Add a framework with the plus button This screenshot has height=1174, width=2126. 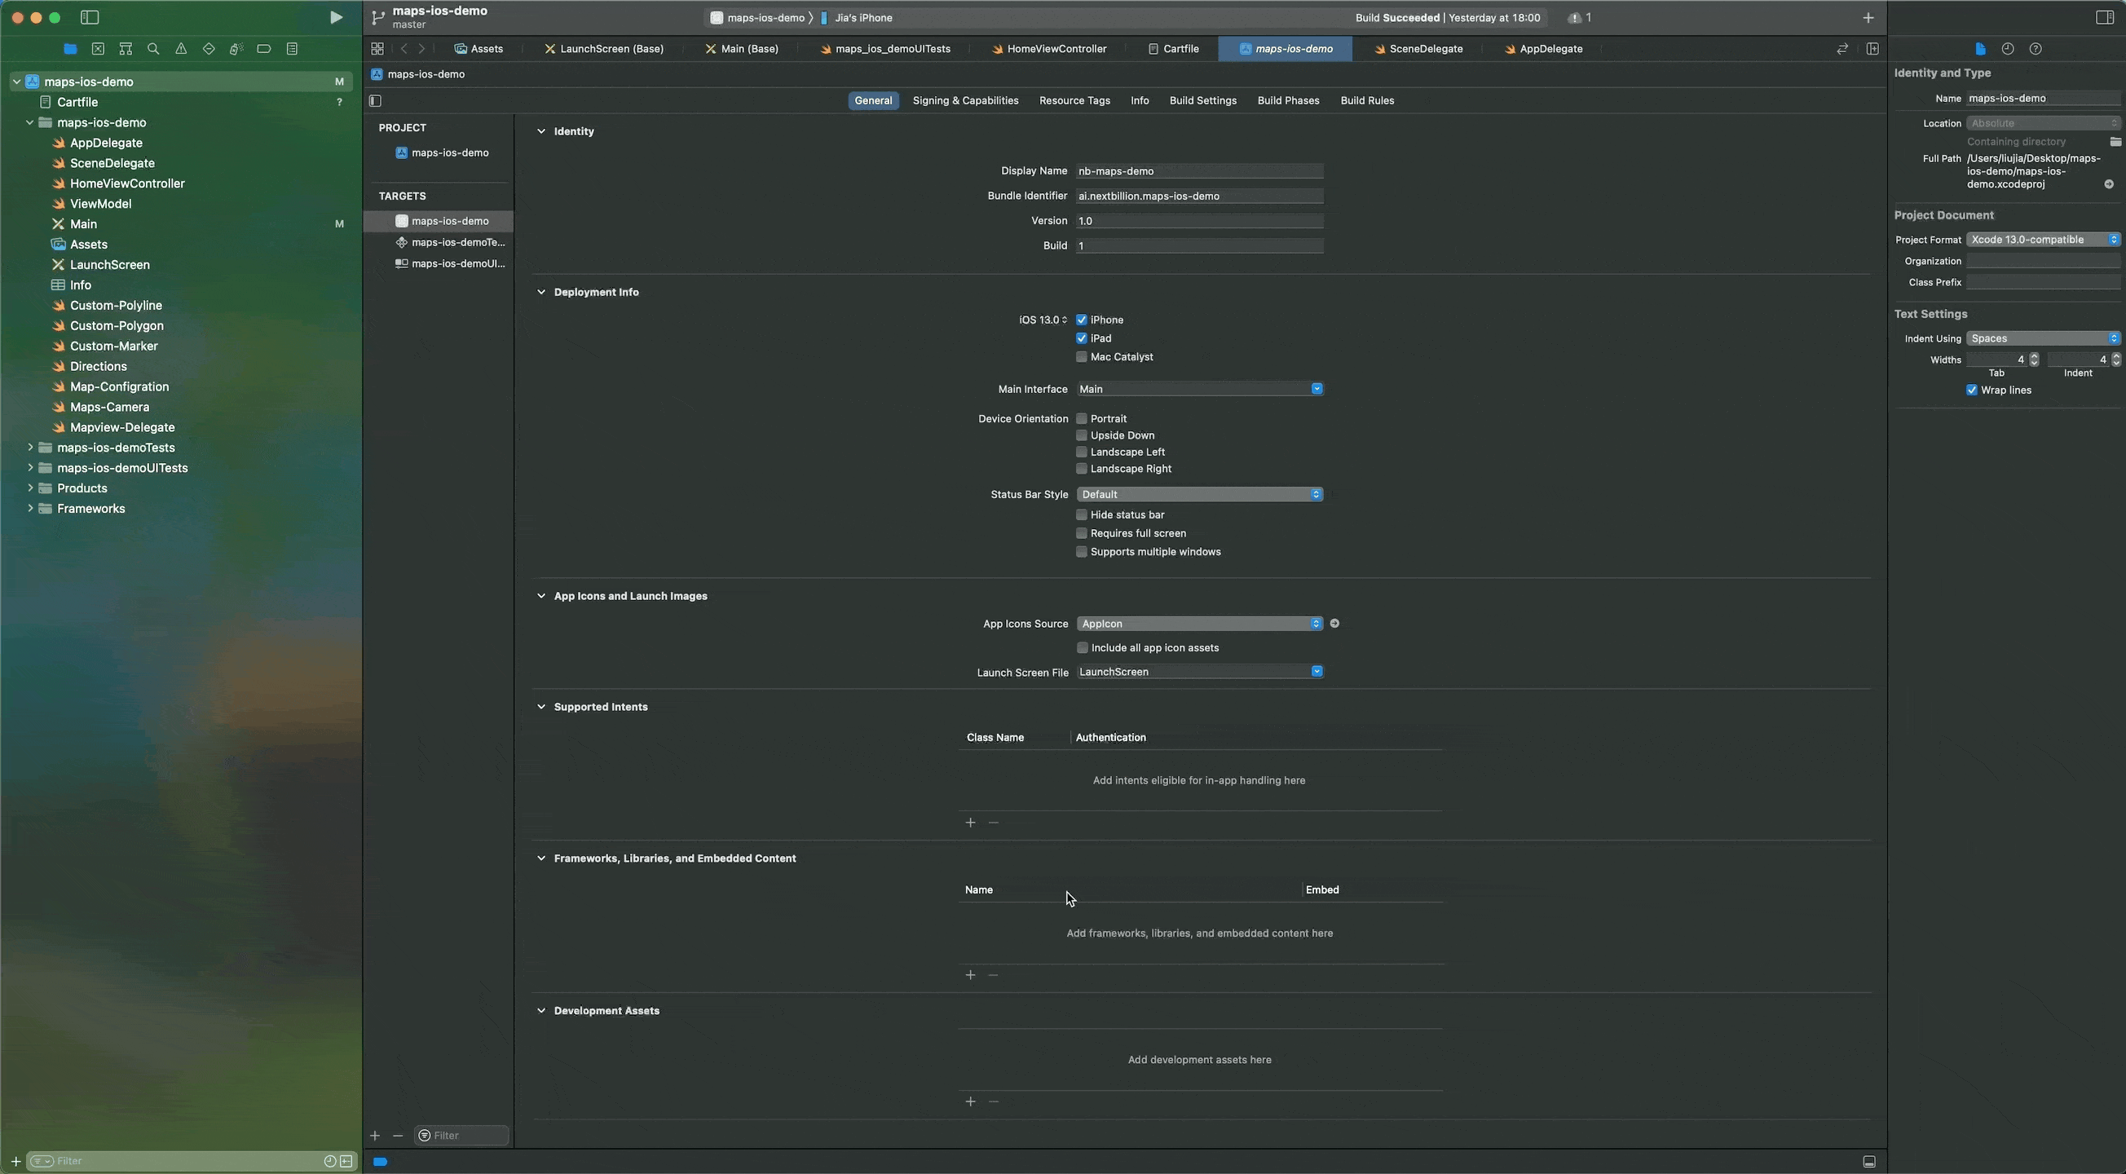pos(971,975)
